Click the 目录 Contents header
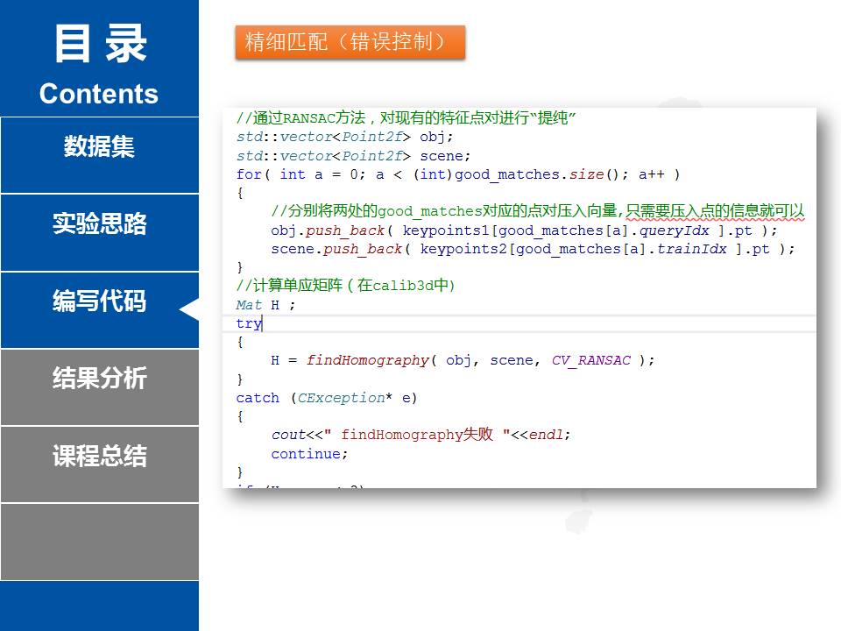The height and width of the screenshot is (631, 841). pyautogui.click(x=99, y=64)
